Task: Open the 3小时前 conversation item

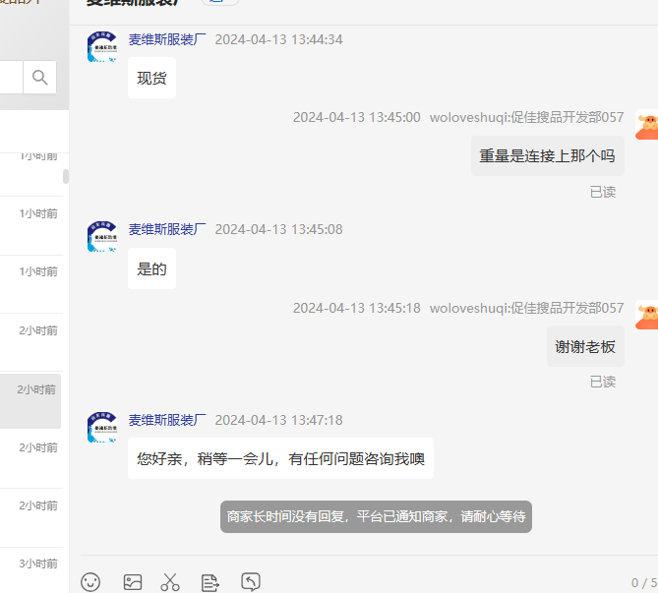Action: 31,570
